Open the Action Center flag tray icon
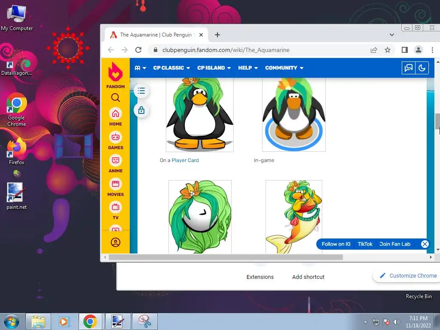The height and width of the screenshot is (330, 440). point(386,322)
